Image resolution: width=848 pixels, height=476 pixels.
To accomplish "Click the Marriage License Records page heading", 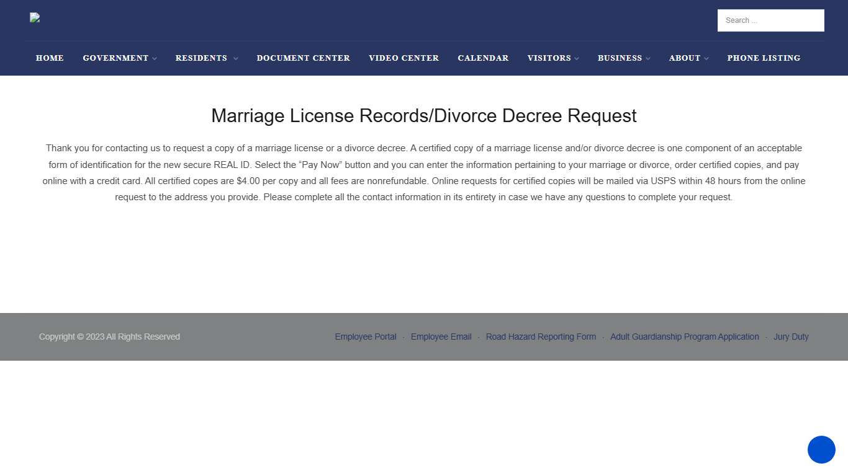I will [423, 116].
